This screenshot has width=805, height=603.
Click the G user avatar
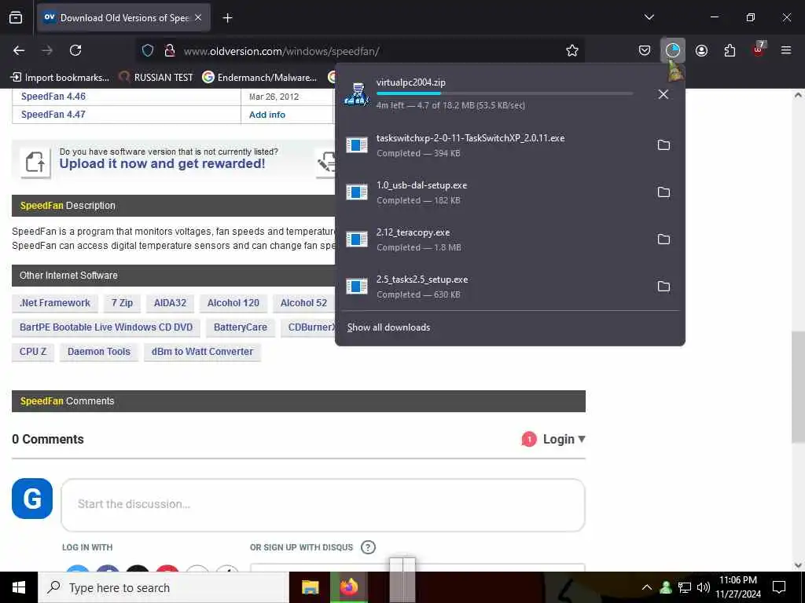coord(32,499)
